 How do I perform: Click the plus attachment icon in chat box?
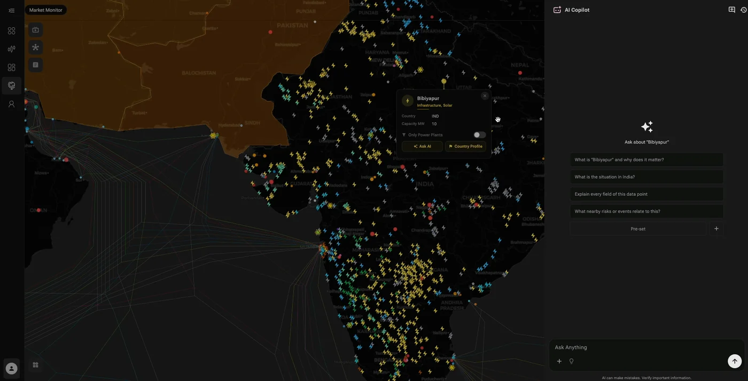coord(559,361)
